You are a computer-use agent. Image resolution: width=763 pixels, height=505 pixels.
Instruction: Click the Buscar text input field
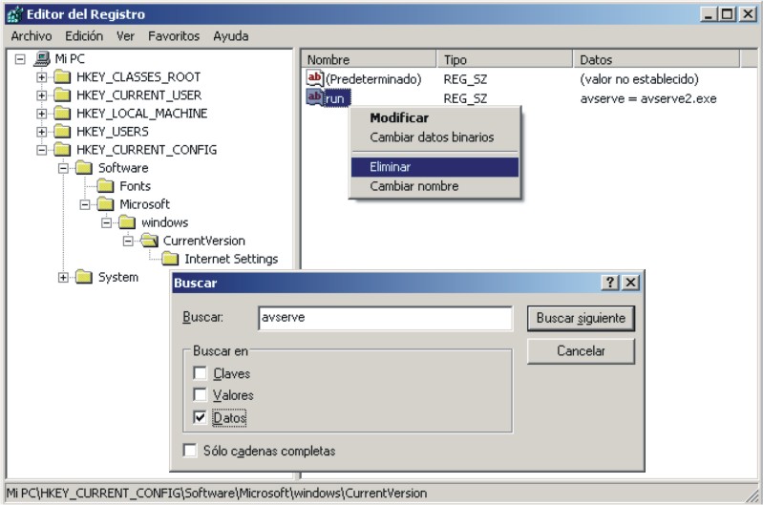387,317
